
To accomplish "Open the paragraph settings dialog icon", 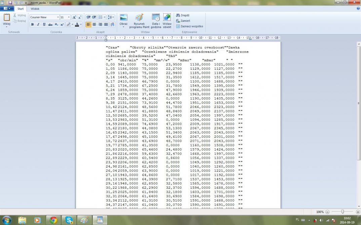I will tap(112, 24).
